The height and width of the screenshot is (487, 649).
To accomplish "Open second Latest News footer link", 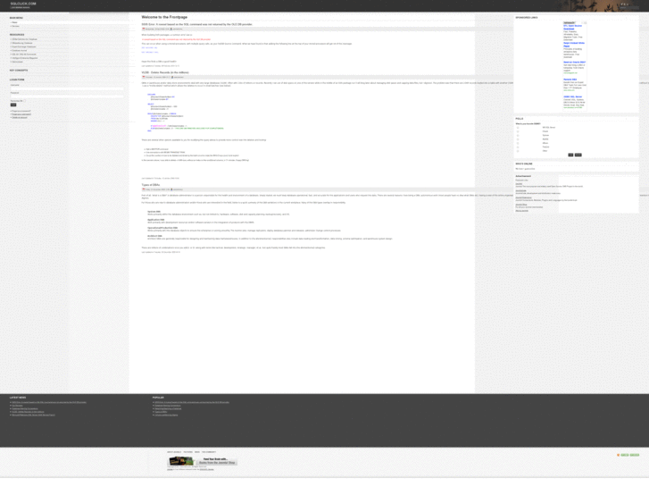I will (x=17, y=406).
